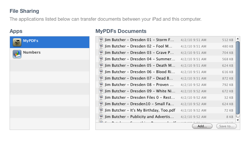Click PDF icon for Dresden 06 Blood Ri…
249x141 pixels.
(101, 72)
